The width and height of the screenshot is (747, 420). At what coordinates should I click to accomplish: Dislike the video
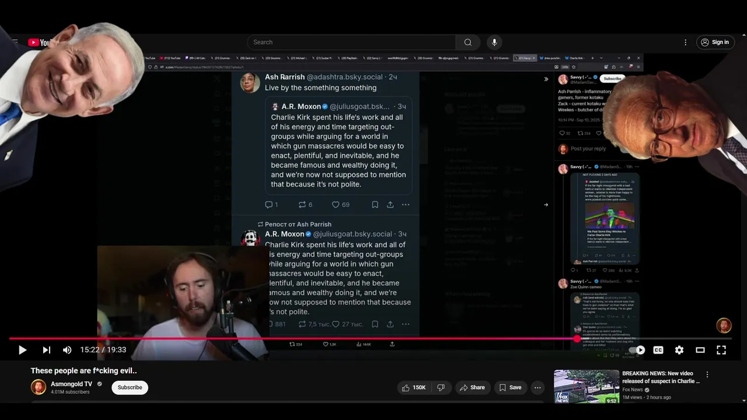[441, 387]
